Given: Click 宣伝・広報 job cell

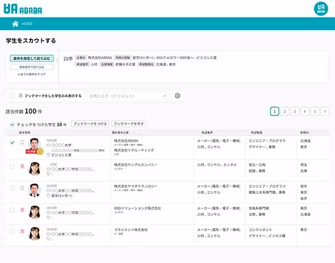Looking at the screenshot, I should click(257, 165).
